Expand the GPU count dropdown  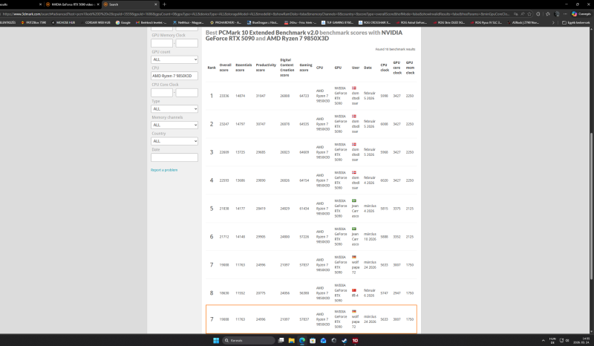tap(174, 59)
